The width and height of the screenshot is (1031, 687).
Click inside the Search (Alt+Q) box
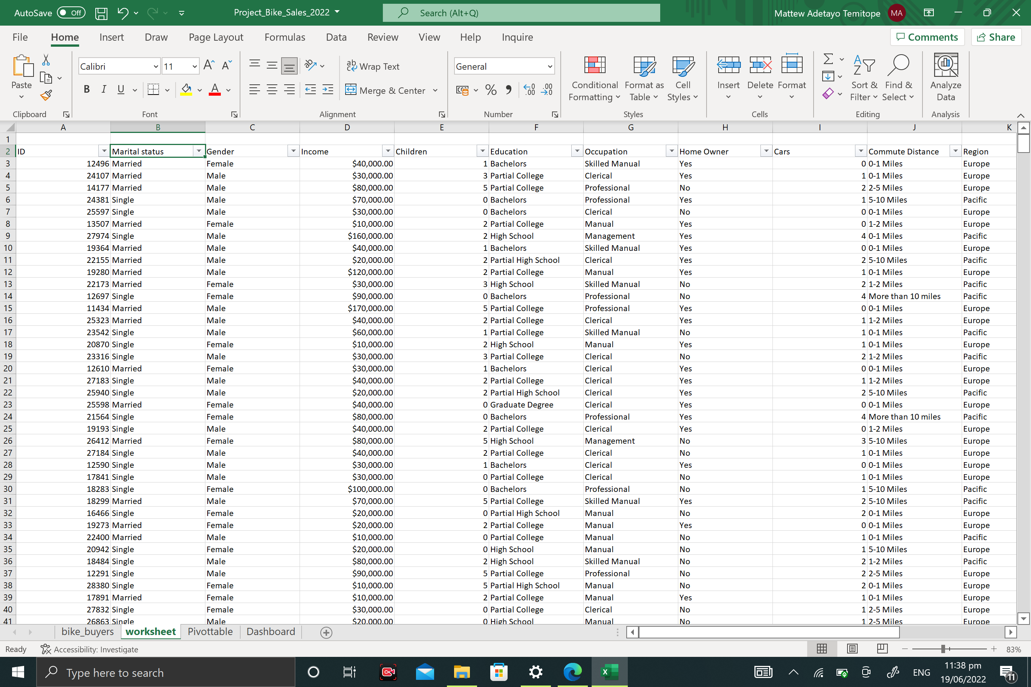pos(521,13)
